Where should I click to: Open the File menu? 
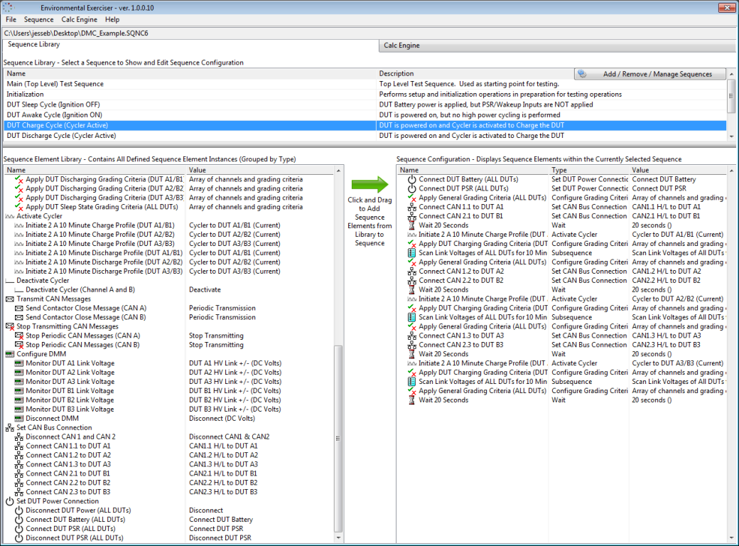pos(11,19)
